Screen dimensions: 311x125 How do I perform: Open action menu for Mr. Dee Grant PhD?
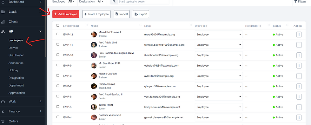(x=299, y=65)
